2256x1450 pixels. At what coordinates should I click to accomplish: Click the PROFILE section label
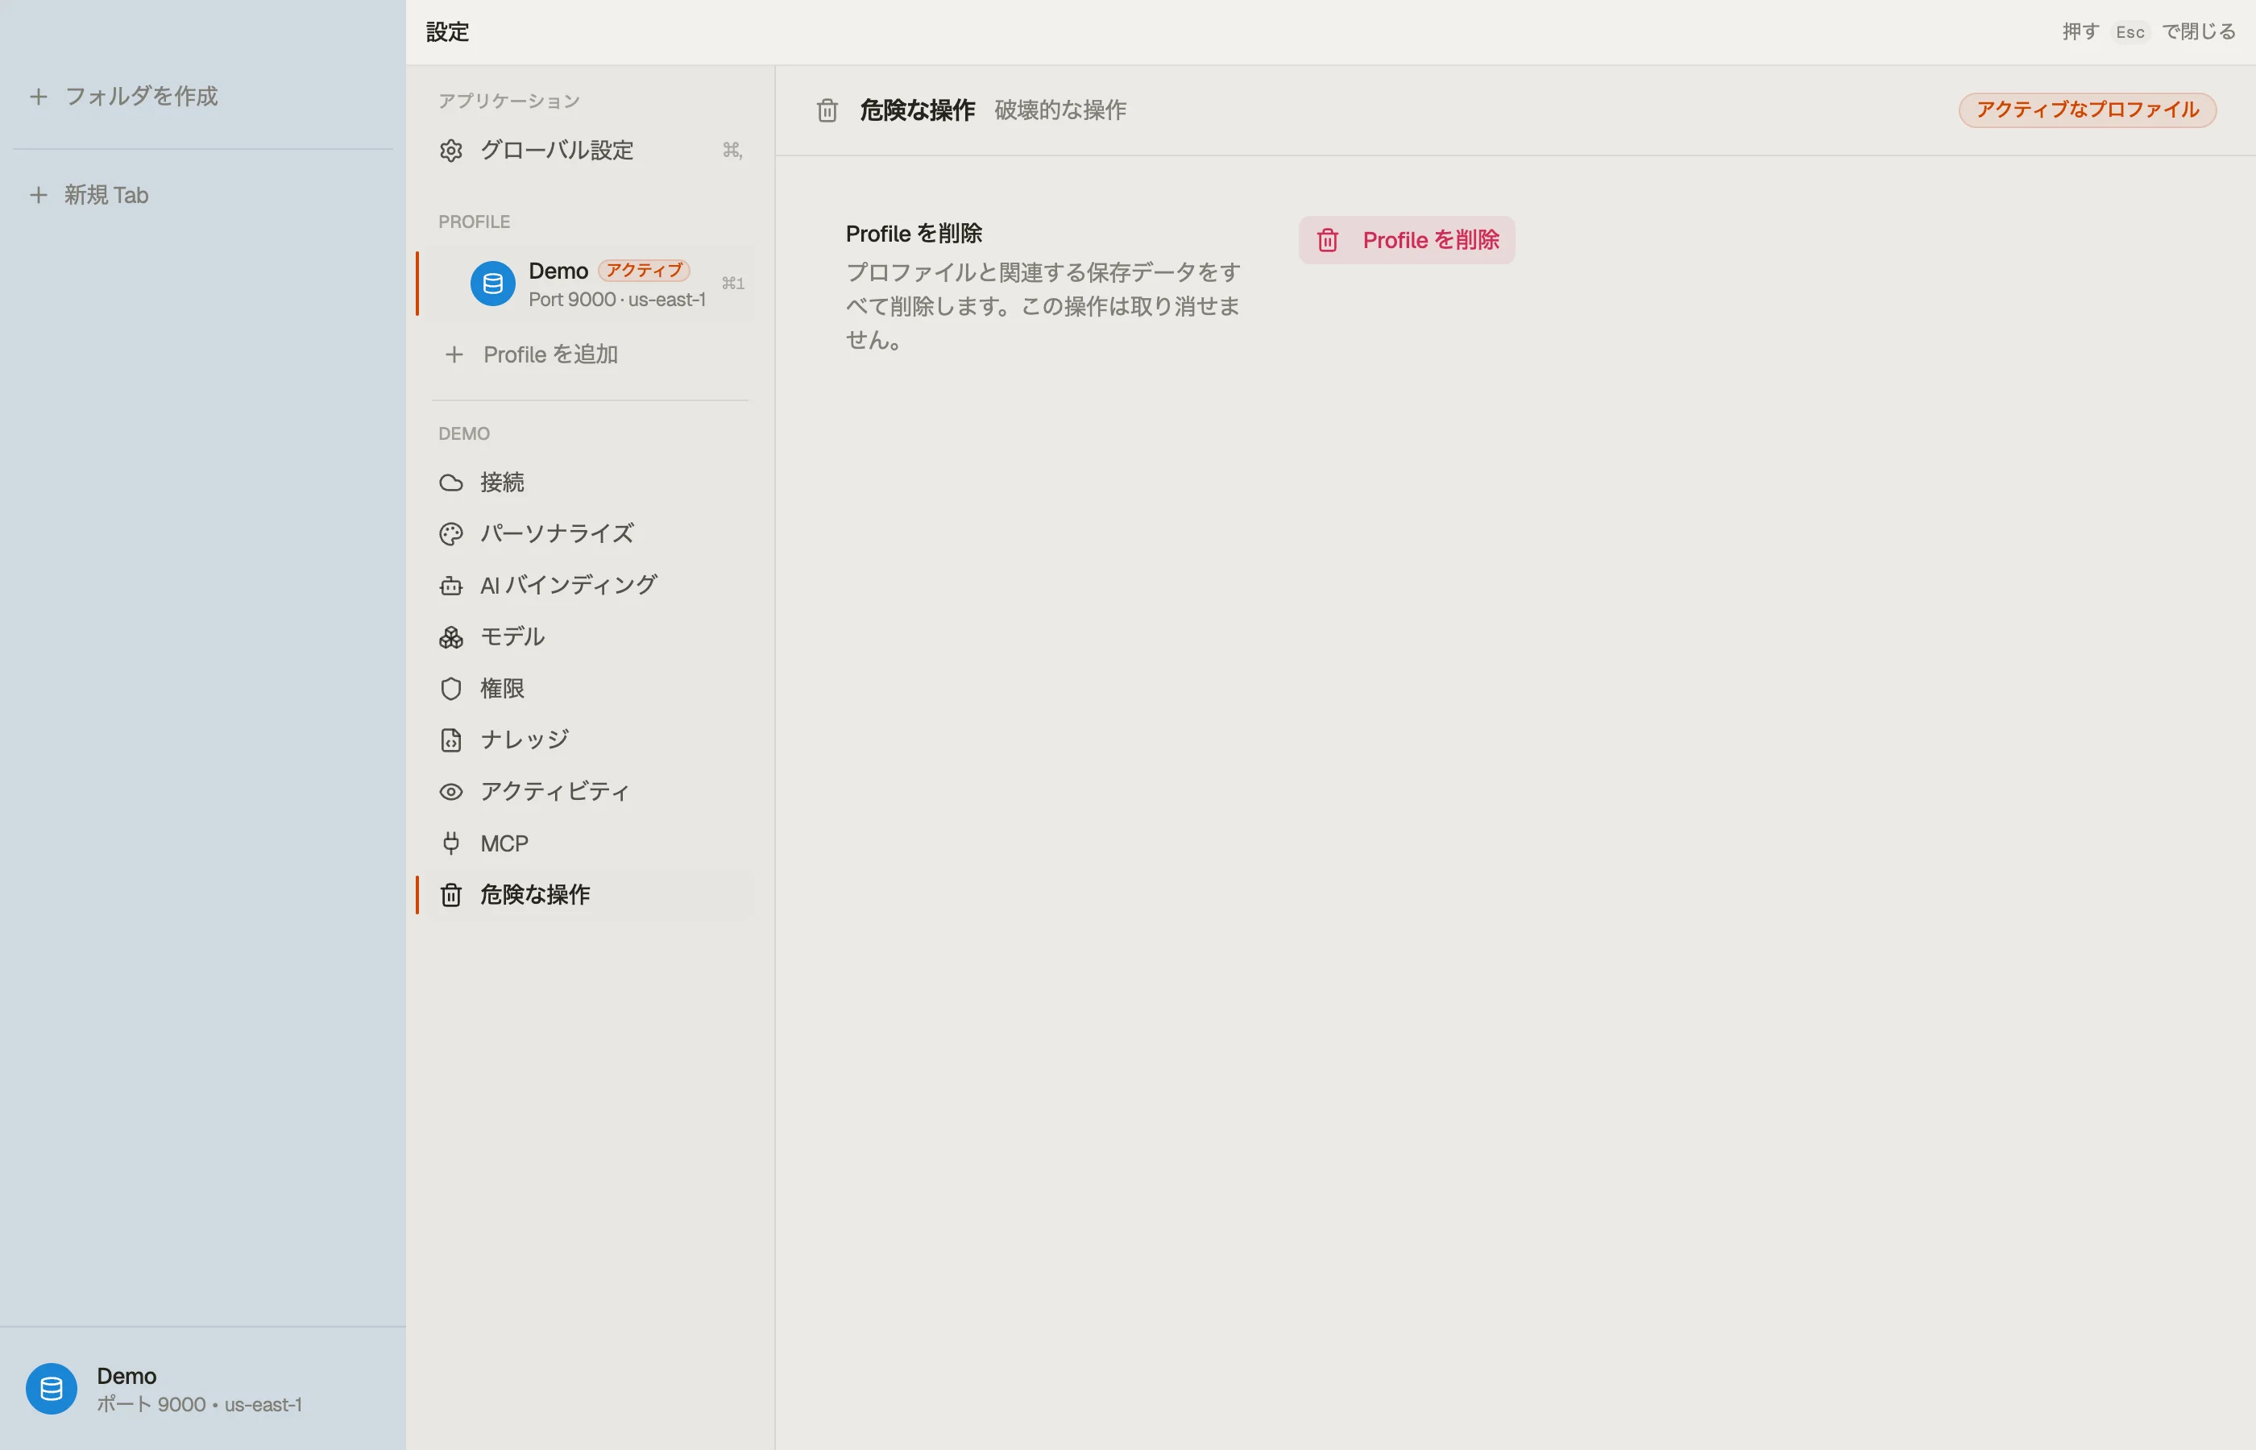(474, 222)
